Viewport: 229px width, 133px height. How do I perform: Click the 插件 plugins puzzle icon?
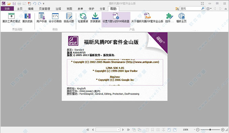[x=169, y=16]
